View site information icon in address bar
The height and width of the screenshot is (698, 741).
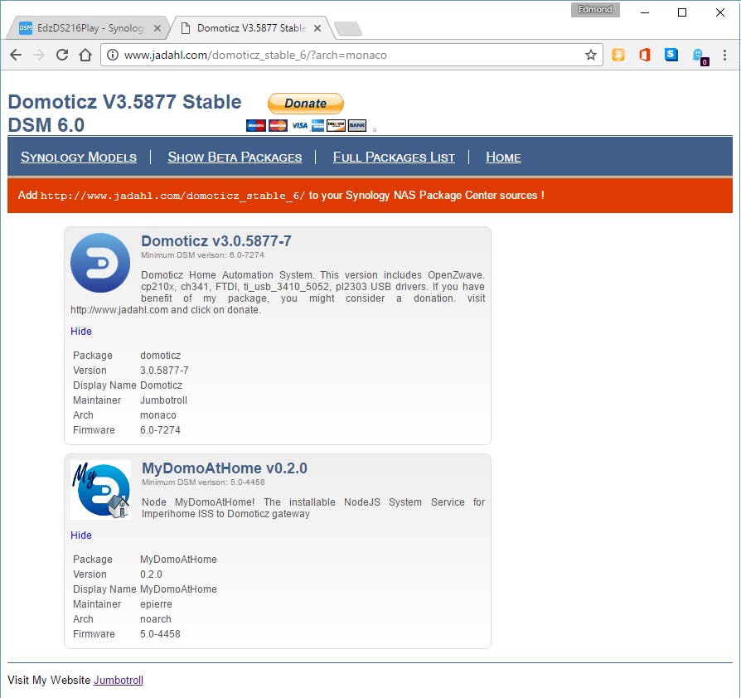click(112, 55)
